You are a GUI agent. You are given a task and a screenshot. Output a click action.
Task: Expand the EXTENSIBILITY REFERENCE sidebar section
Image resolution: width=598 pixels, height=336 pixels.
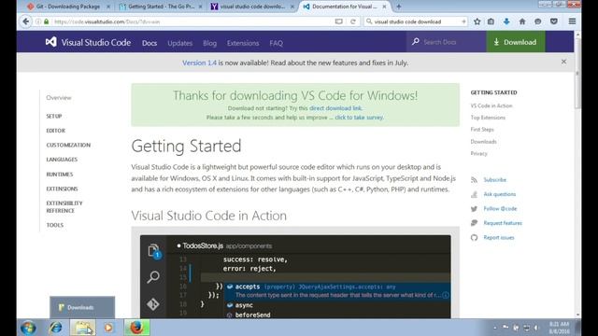[x=64, y=207]
